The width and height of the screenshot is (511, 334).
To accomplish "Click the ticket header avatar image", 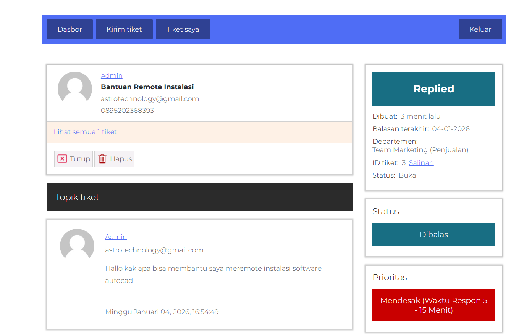I will (75, 88).
